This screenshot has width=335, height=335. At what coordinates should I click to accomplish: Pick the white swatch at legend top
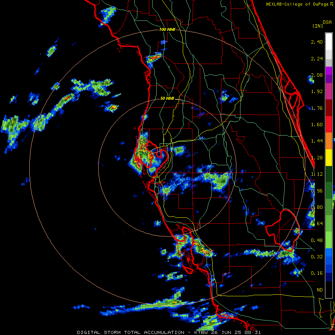(329, 42)
